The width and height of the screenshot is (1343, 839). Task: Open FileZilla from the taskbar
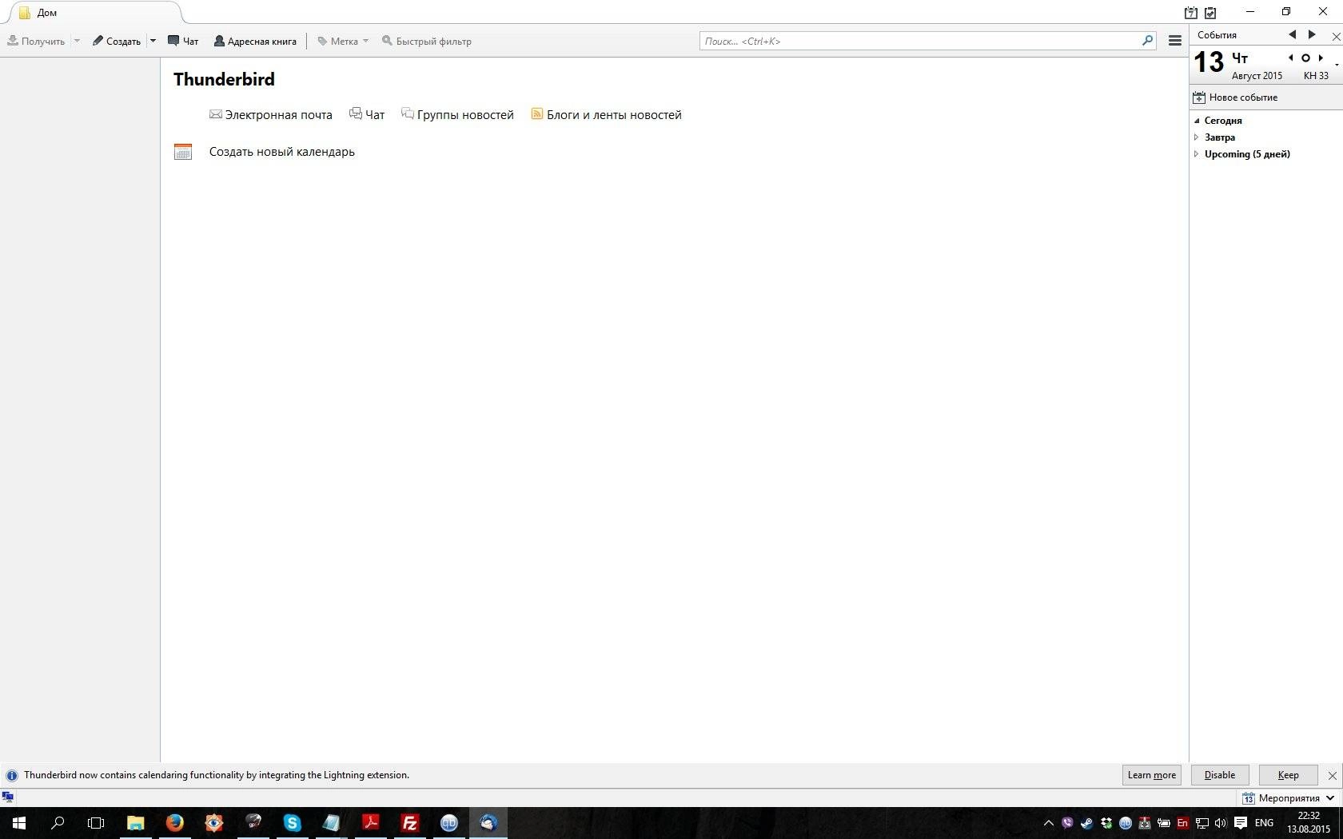pyautogui.click(x=409, y=823)
